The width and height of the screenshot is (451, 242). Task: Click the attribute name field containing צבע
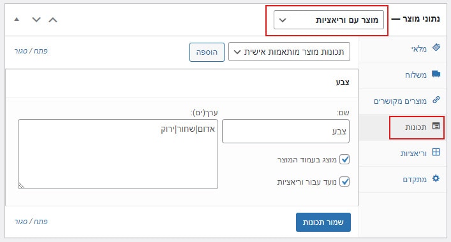(x=286, y=131)
